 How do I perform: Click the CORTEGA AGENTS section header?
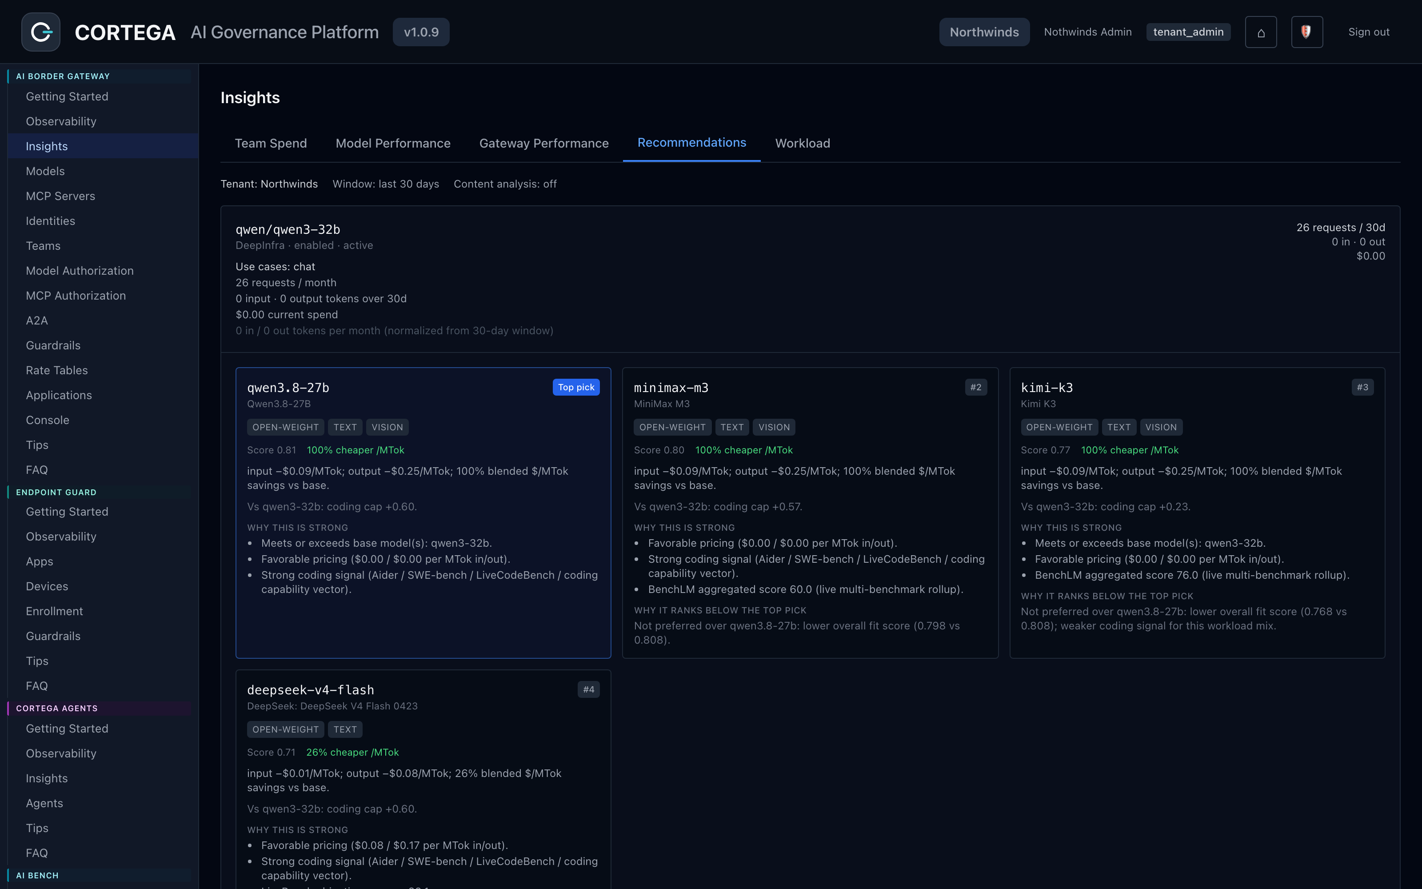click(99, 709)
